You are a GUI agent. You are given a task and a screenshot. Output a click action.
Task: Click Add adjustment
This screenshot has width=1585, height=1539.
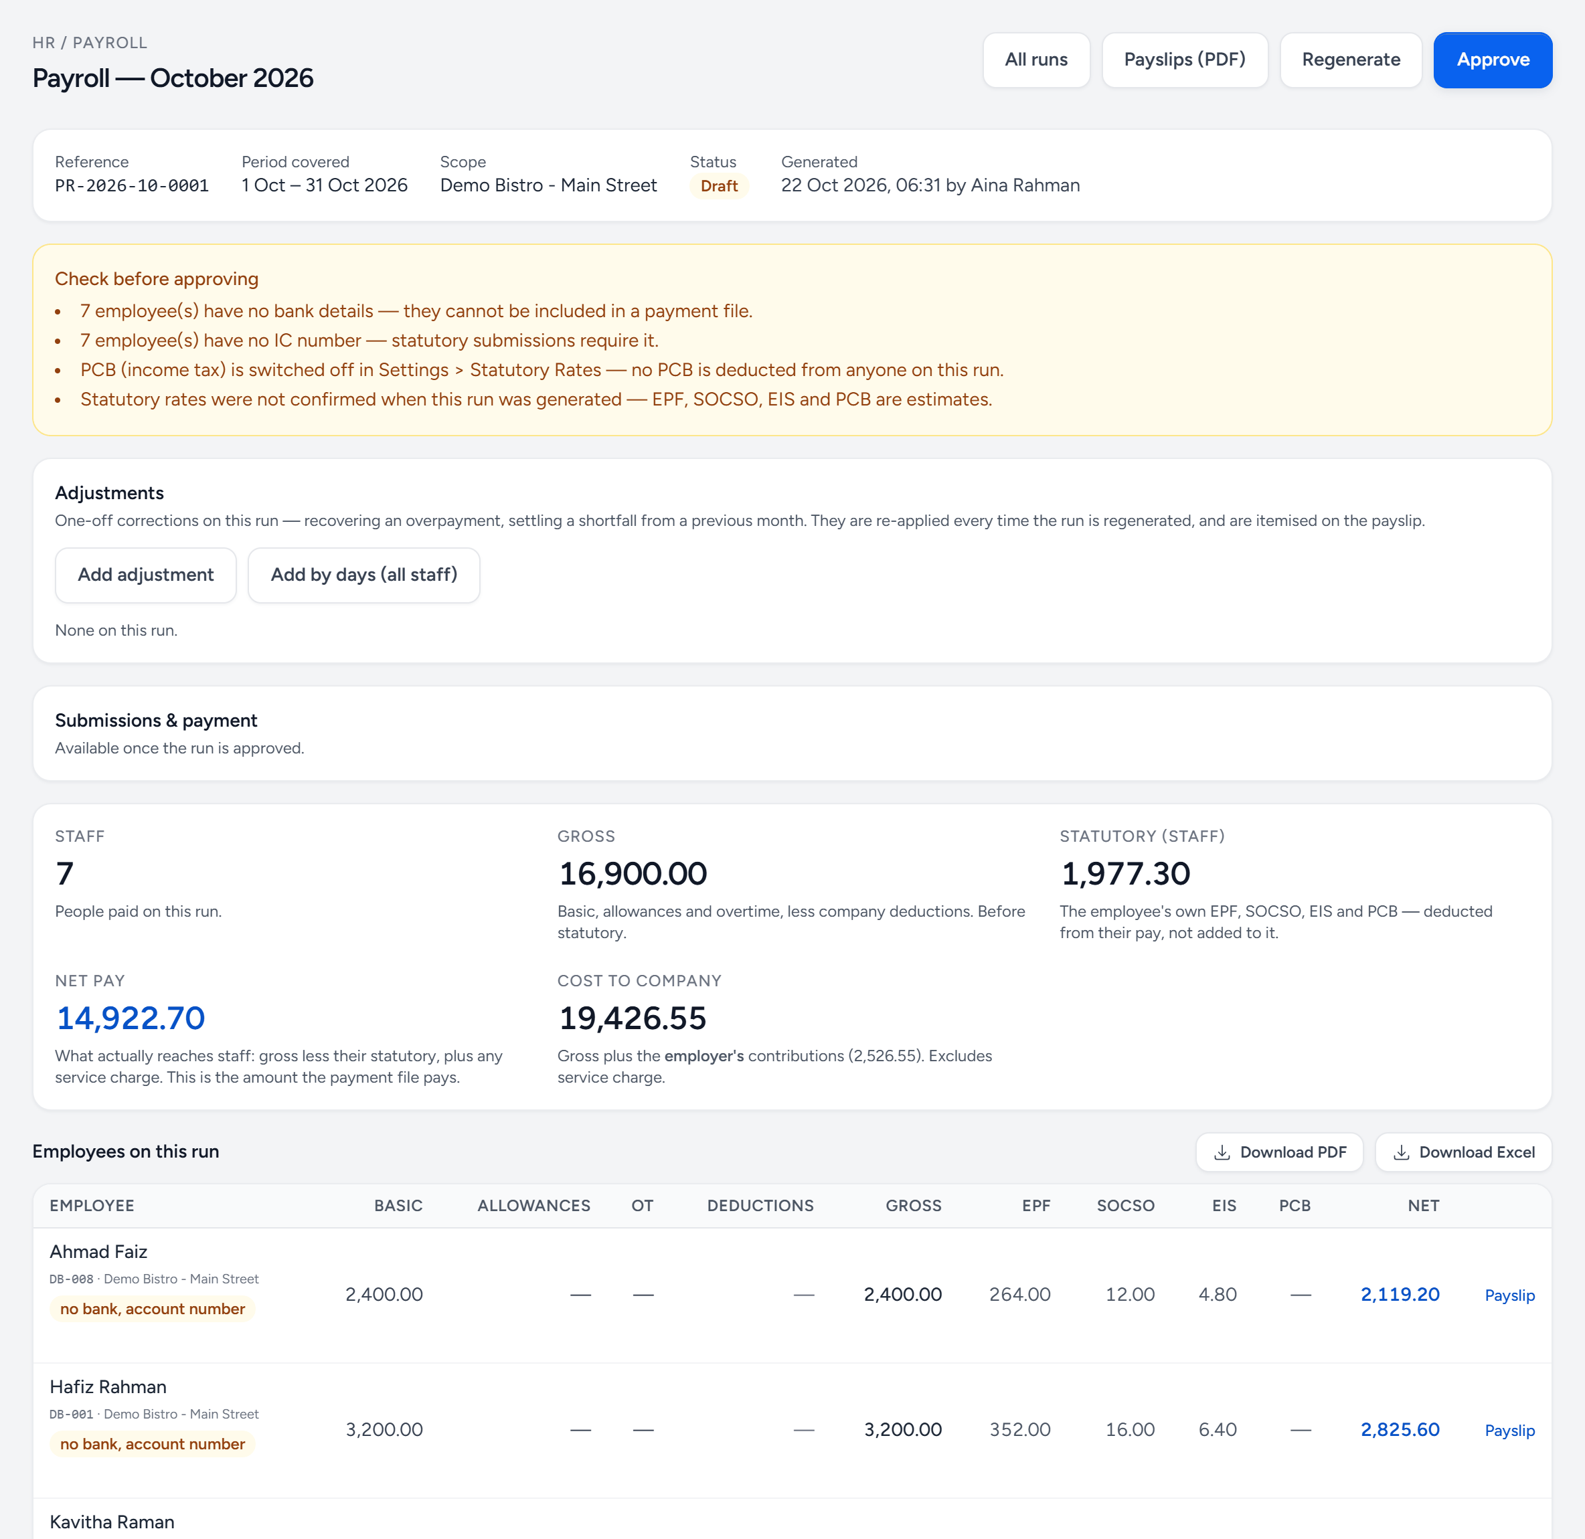(x=145, y=575)
